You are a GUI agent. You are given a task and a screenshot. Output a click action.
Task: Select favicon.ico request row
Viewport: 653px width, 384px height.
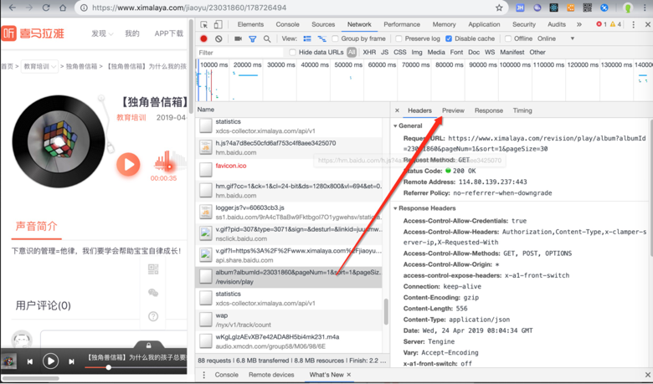289,170
